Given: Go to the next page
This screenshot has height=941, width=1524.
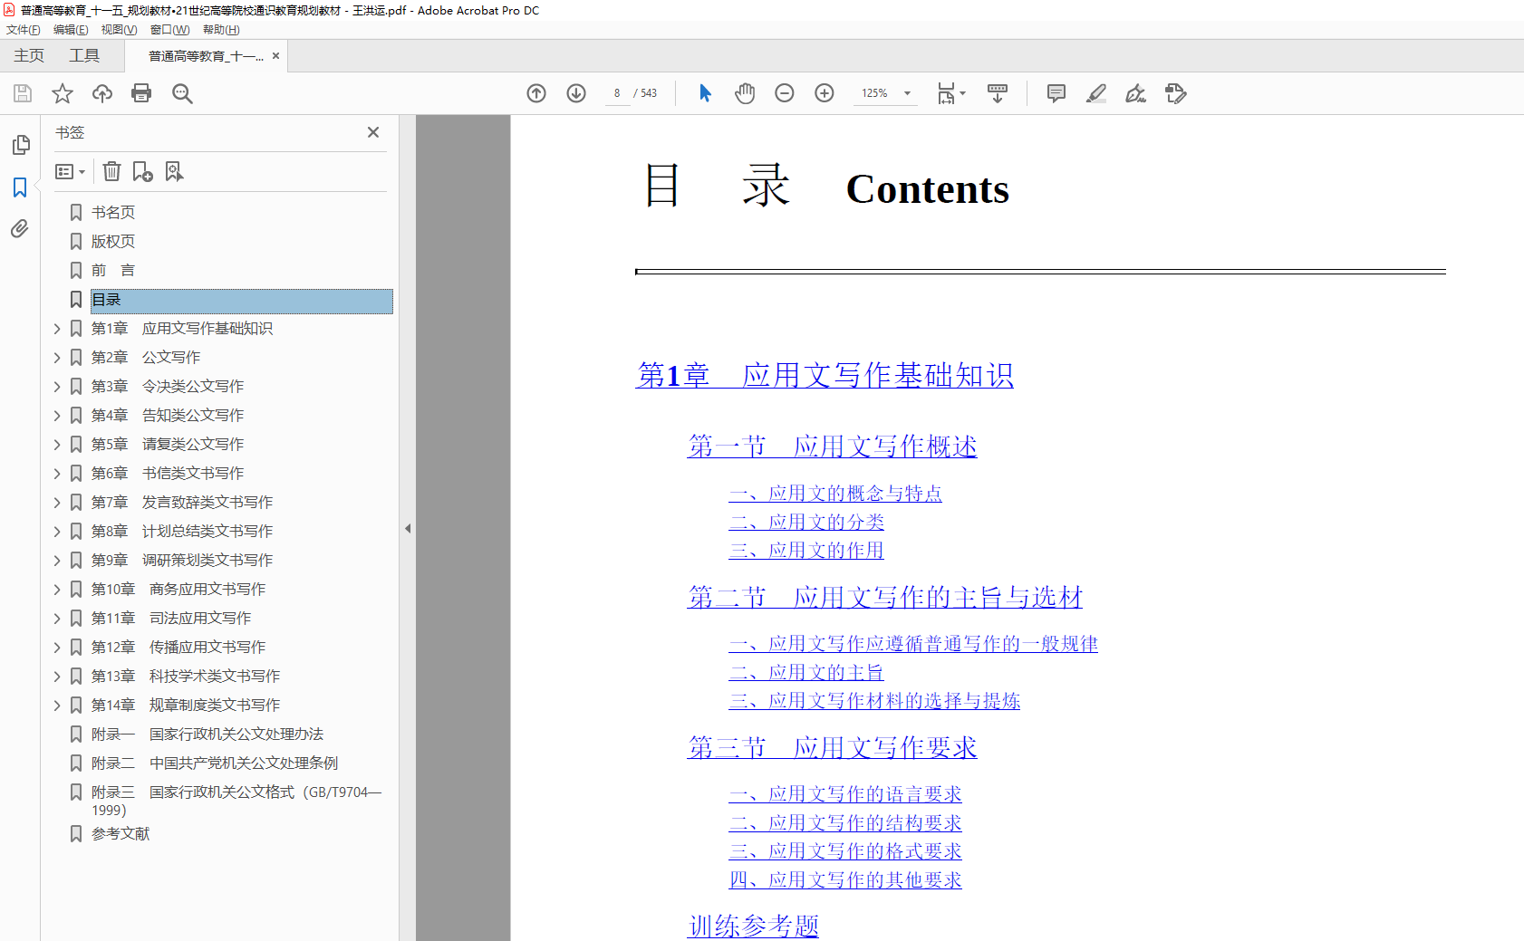Looking at the screenshot, I should click(x=575, y=92).
